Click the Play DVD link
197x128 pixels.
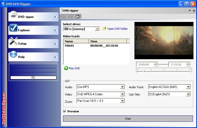tap(74, 68)
